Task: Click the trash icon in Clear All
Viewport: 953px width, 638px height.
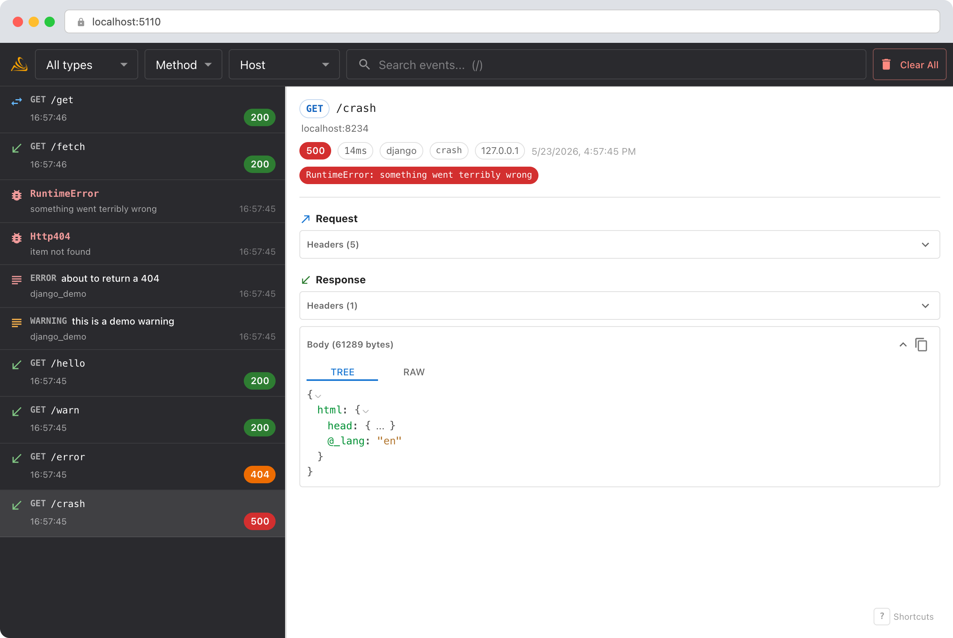Action: 886,64
